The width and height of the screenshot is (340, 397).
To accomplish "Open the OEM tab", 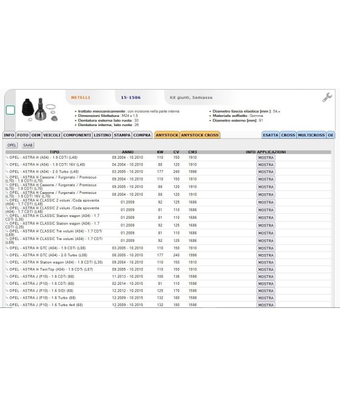I will (x=36, y=135).
